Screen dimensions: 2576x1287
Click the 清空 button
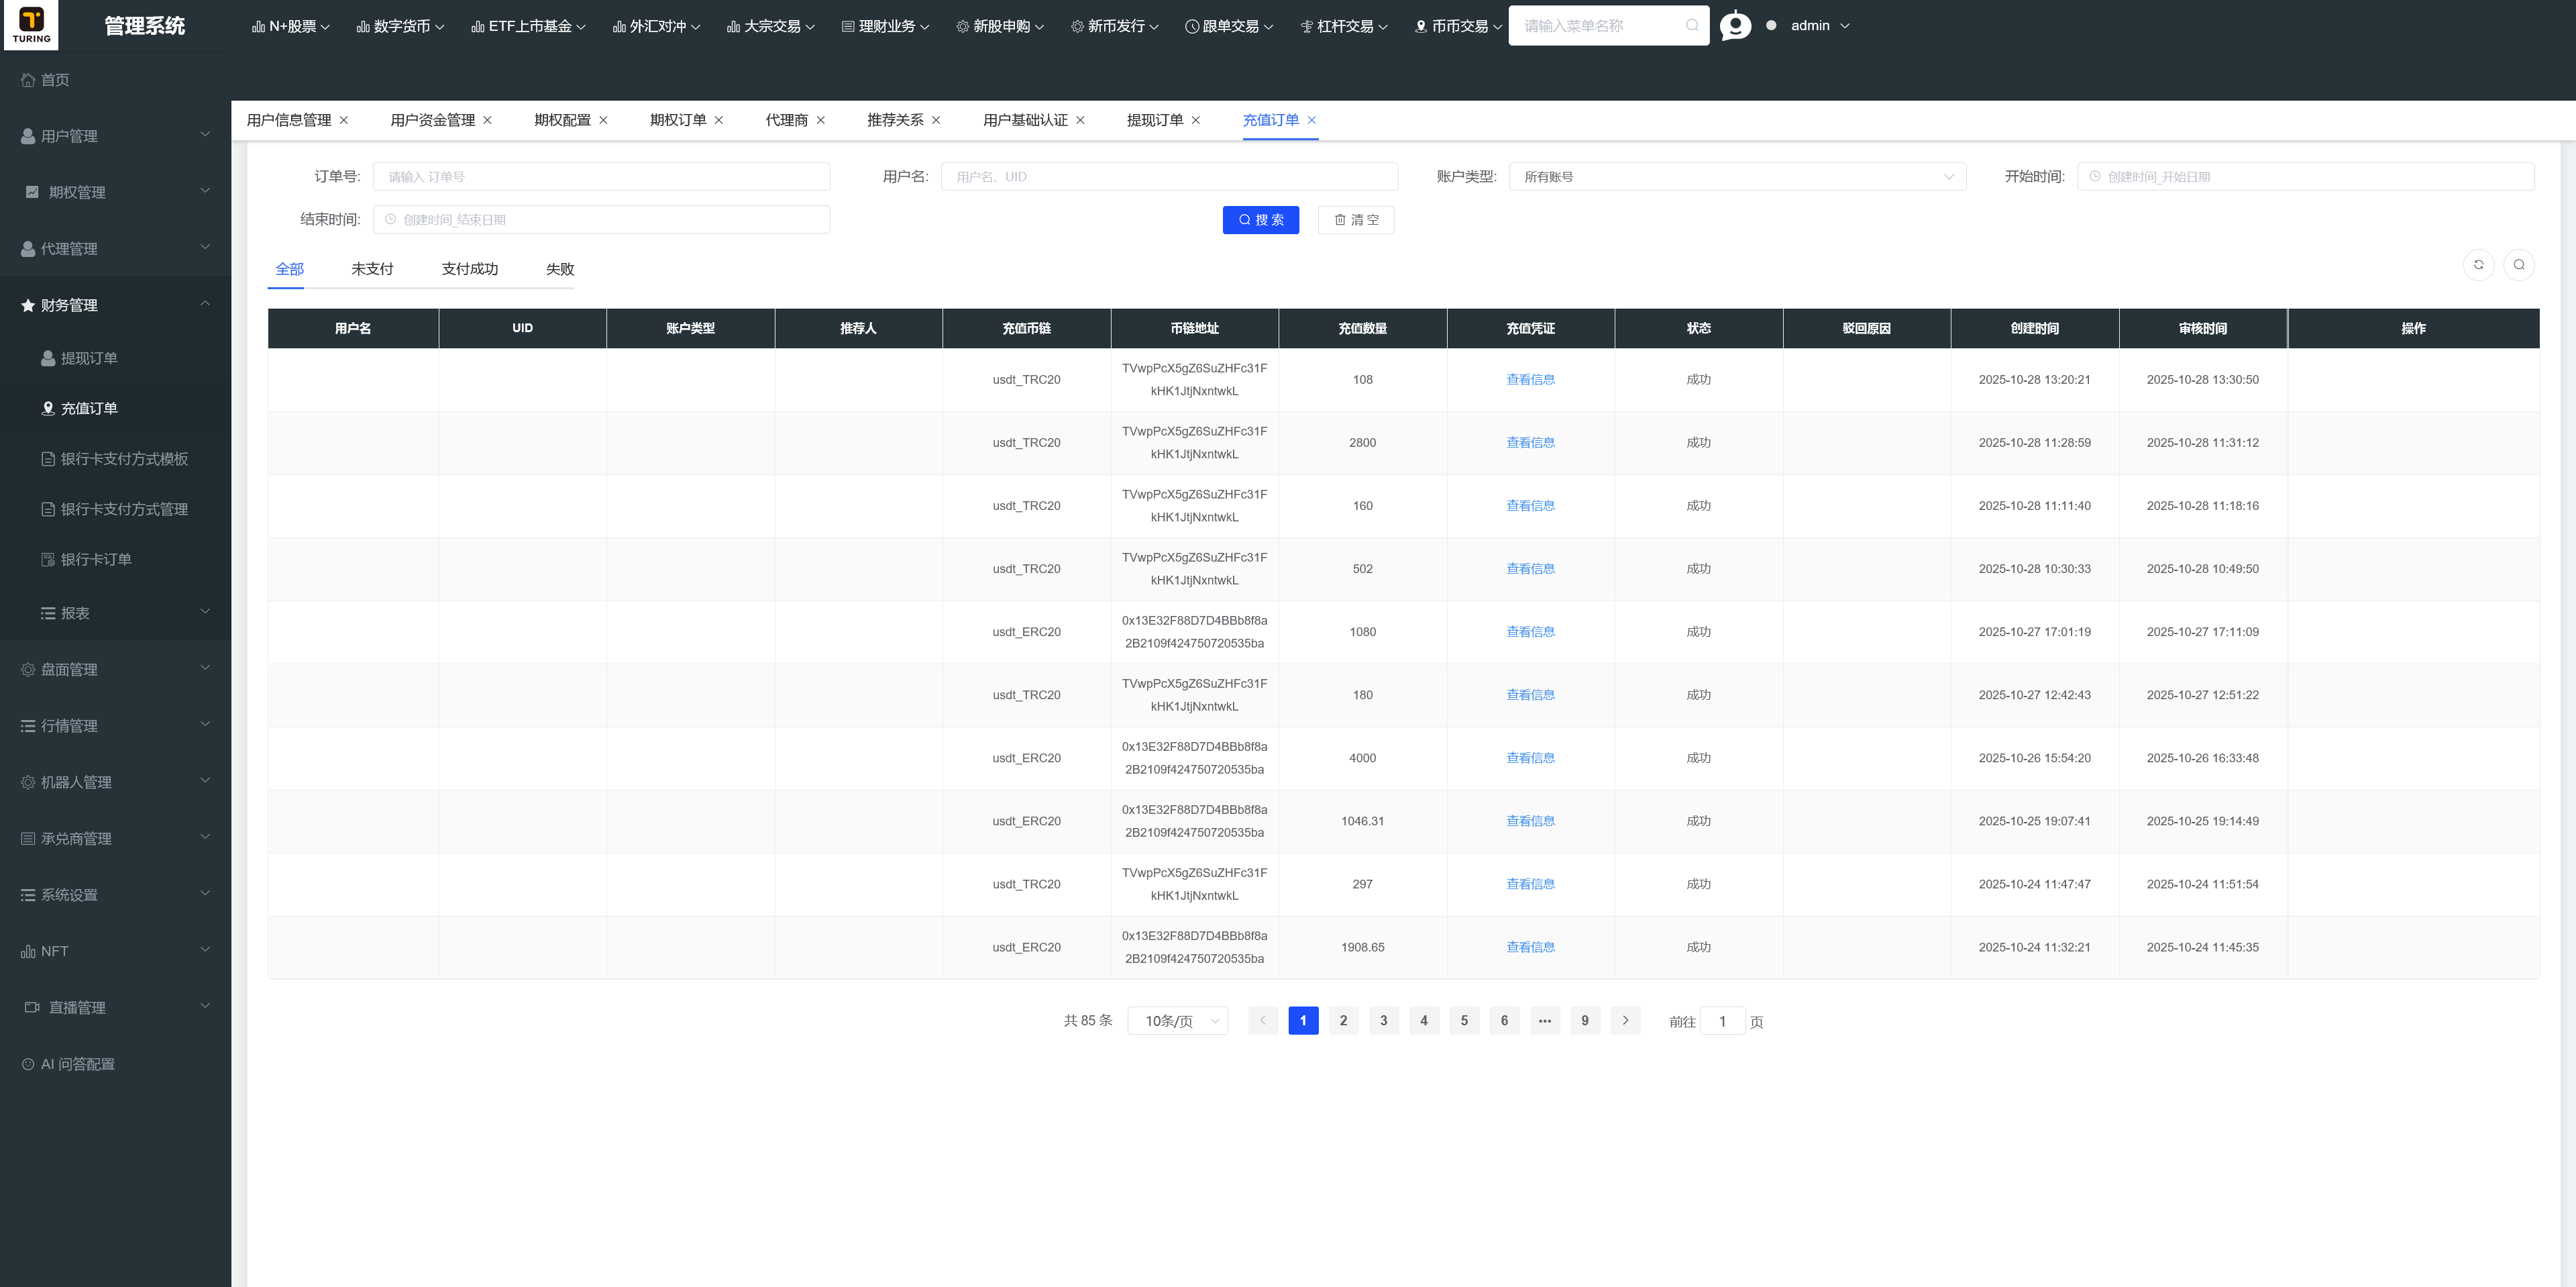coord(1356,220)
